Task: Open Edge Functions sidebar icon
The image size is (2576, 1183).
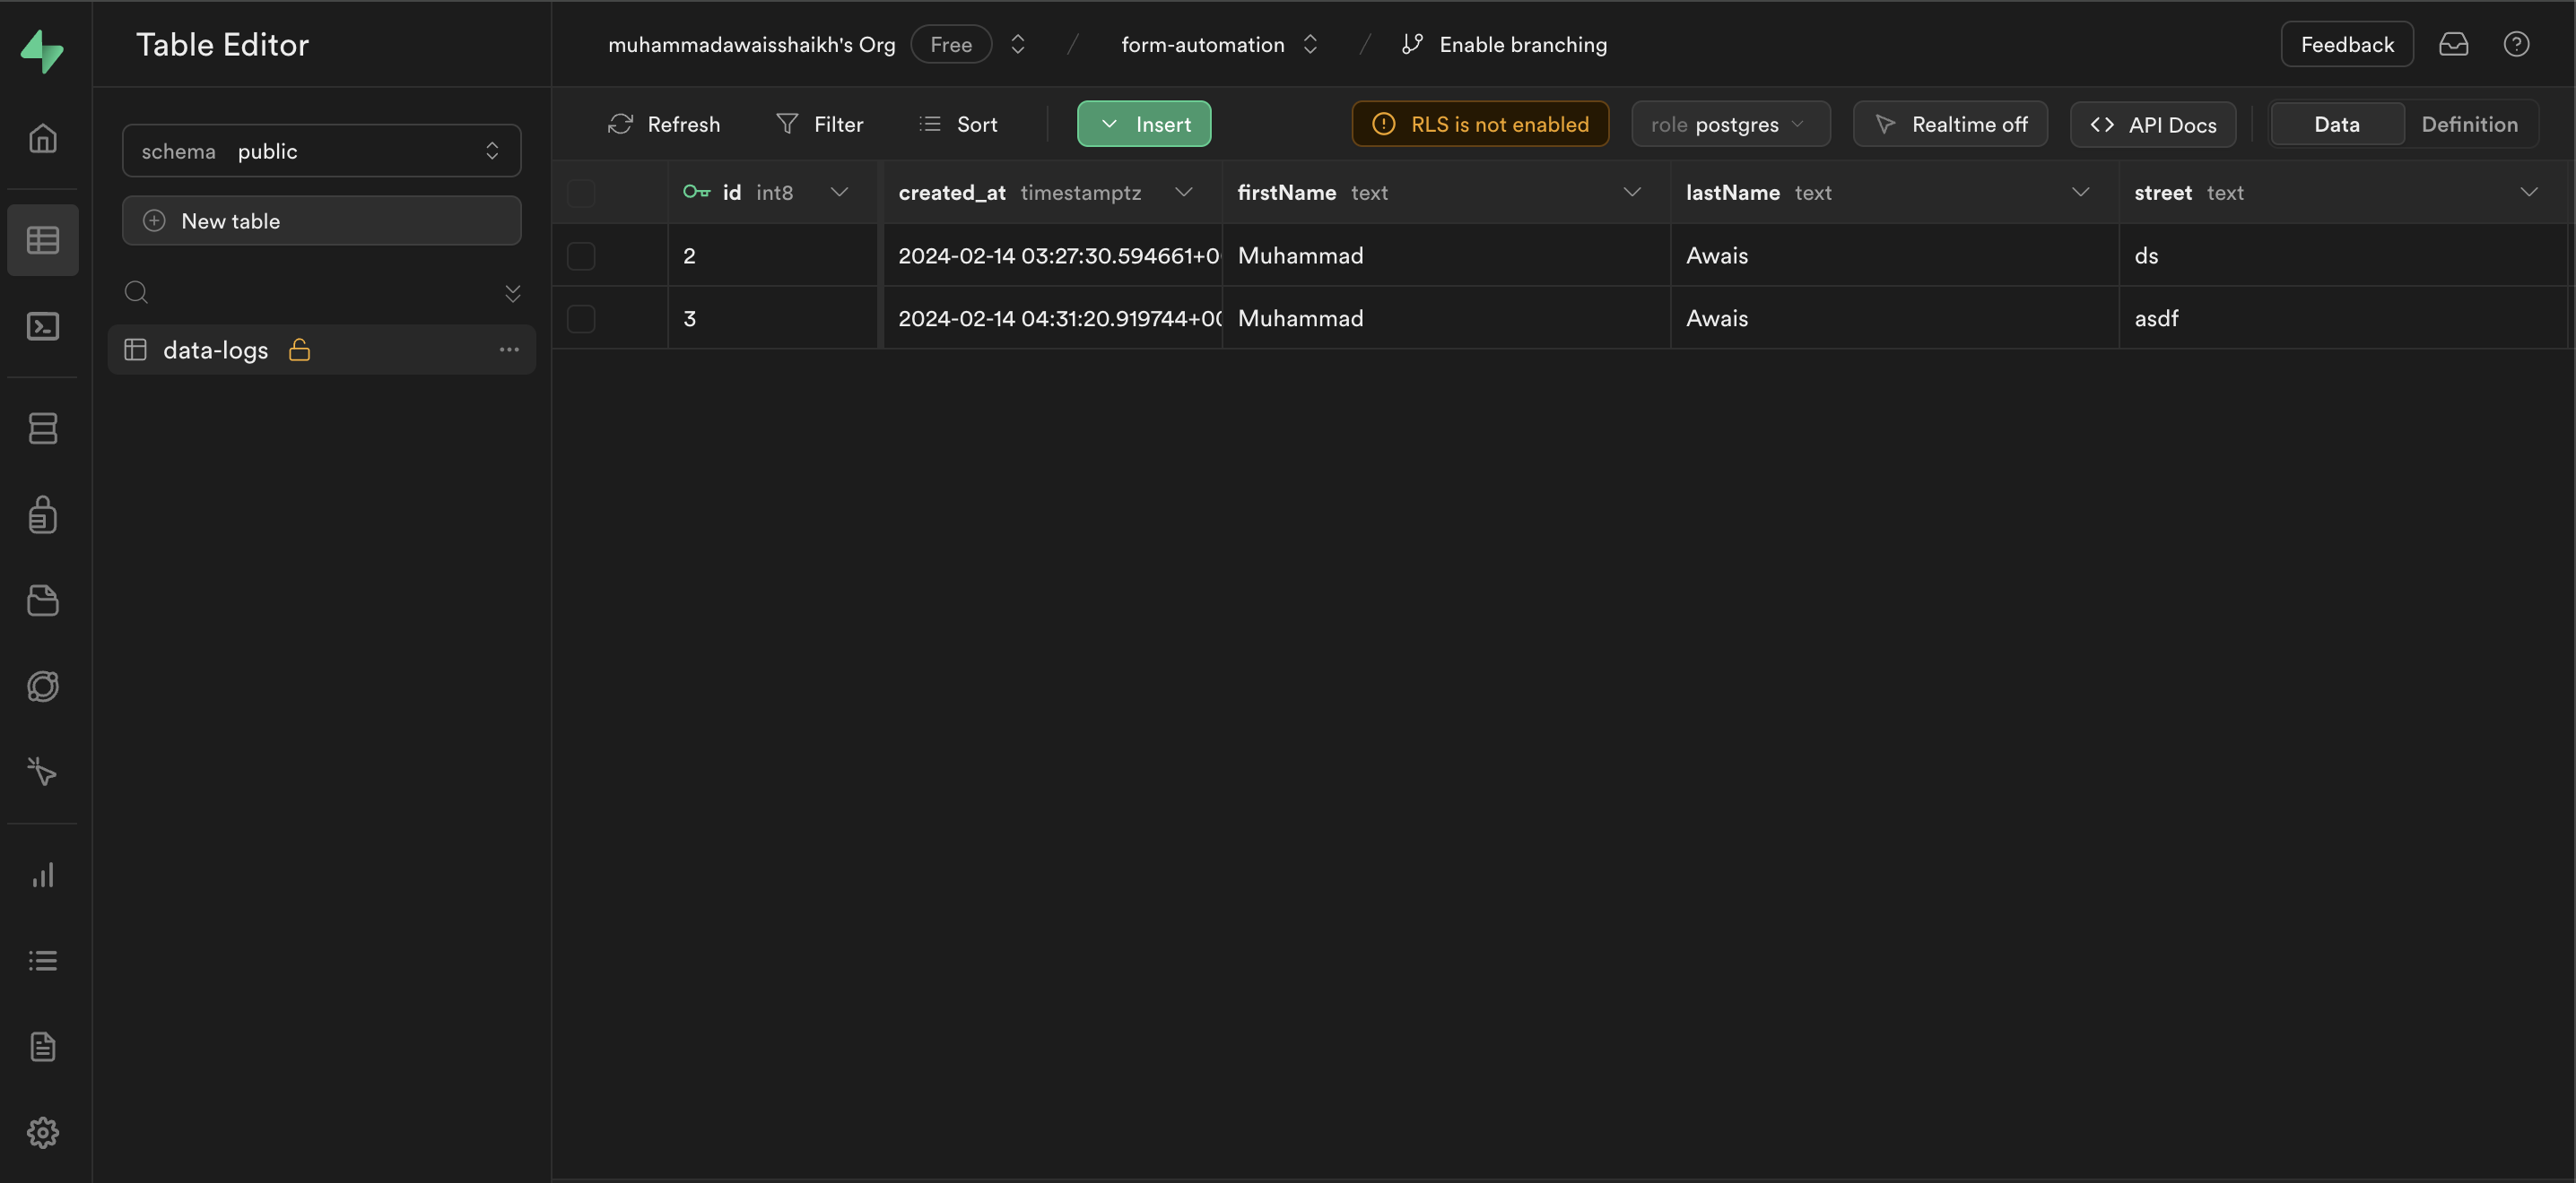Action: coord(43,686)
